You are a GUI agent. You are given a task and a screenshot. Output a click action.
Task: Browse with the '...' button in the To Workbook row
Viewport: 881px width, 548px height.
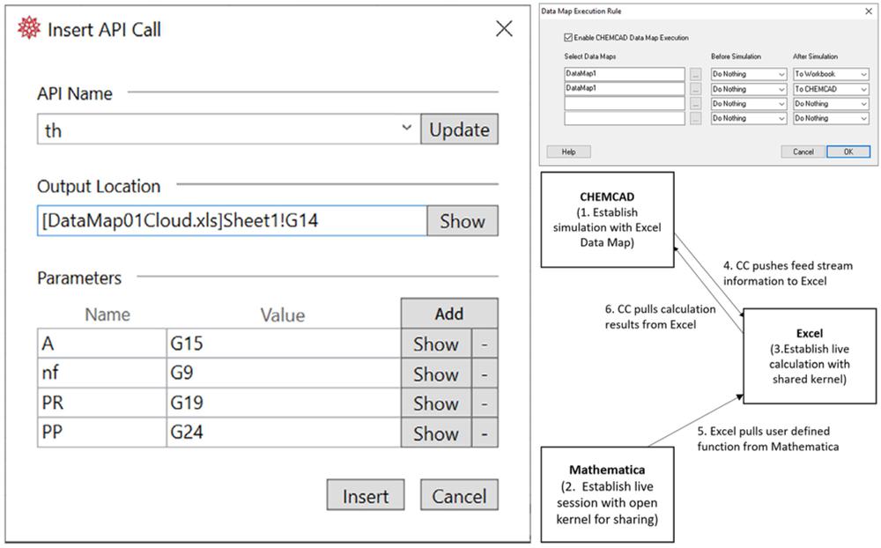coord(696,74)
